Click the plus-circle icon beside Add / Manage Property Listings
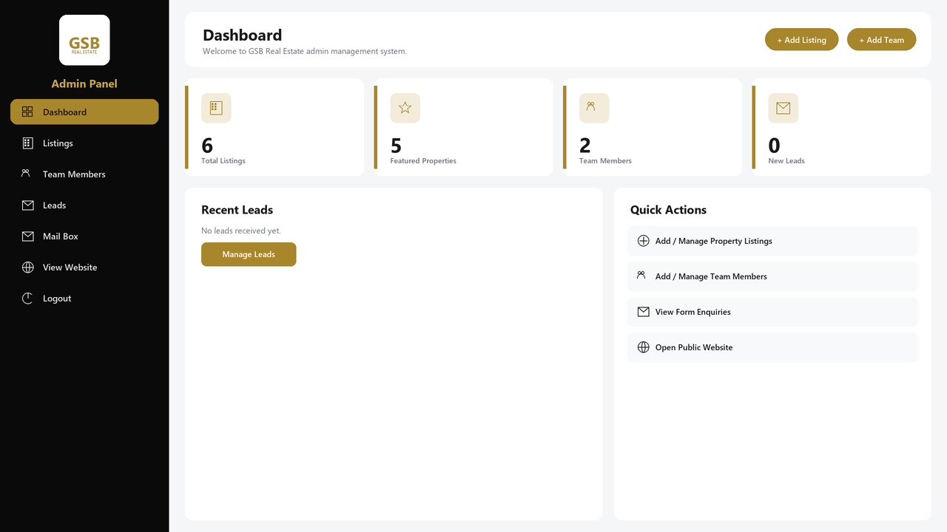 (644, 241)
